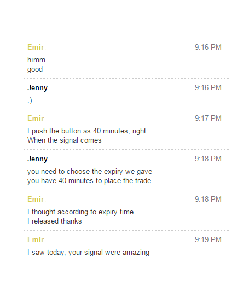Click the Jenny name at 9:18 PM

[37, 159]
